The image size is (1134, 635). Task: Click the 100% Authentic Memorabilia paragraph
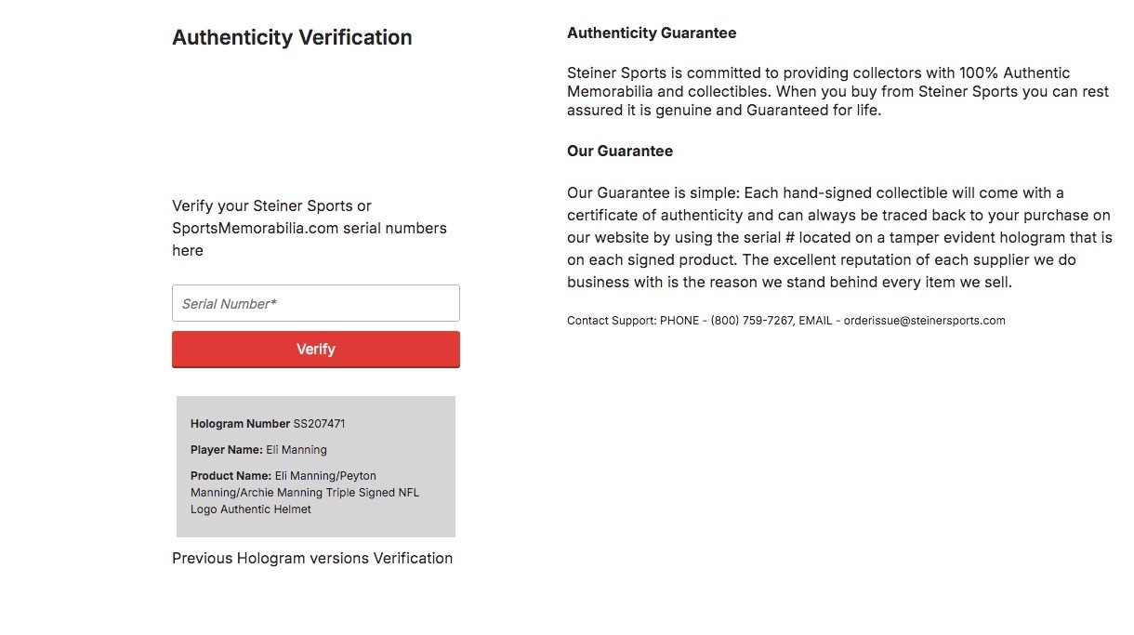837,91
